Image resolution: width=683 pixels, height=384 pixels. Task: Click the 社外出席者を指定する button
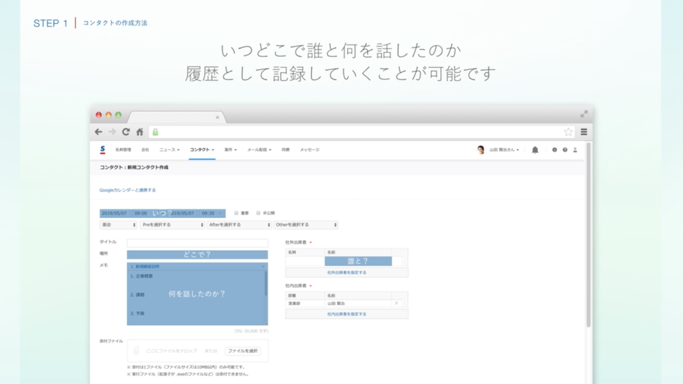[347, 273]
